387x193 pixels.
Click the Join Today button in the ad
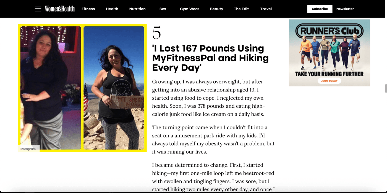(x=329, y=81)
